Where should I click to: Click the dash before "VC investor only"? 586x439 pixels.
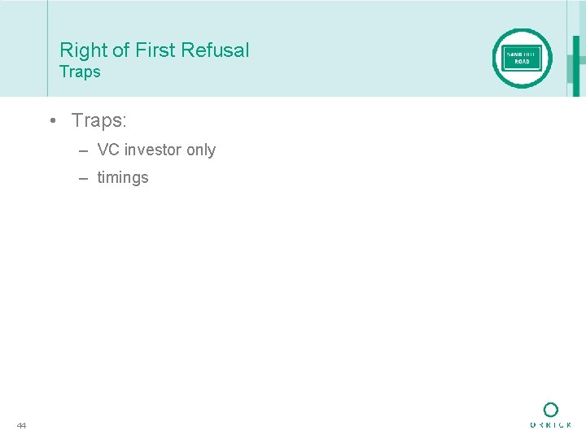coord(84,150)
